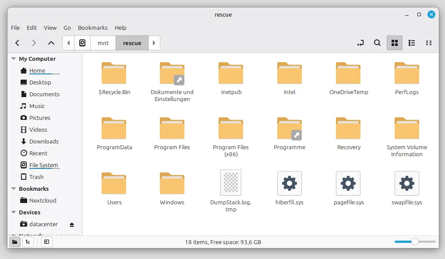Switch to list view

(412, 43)
